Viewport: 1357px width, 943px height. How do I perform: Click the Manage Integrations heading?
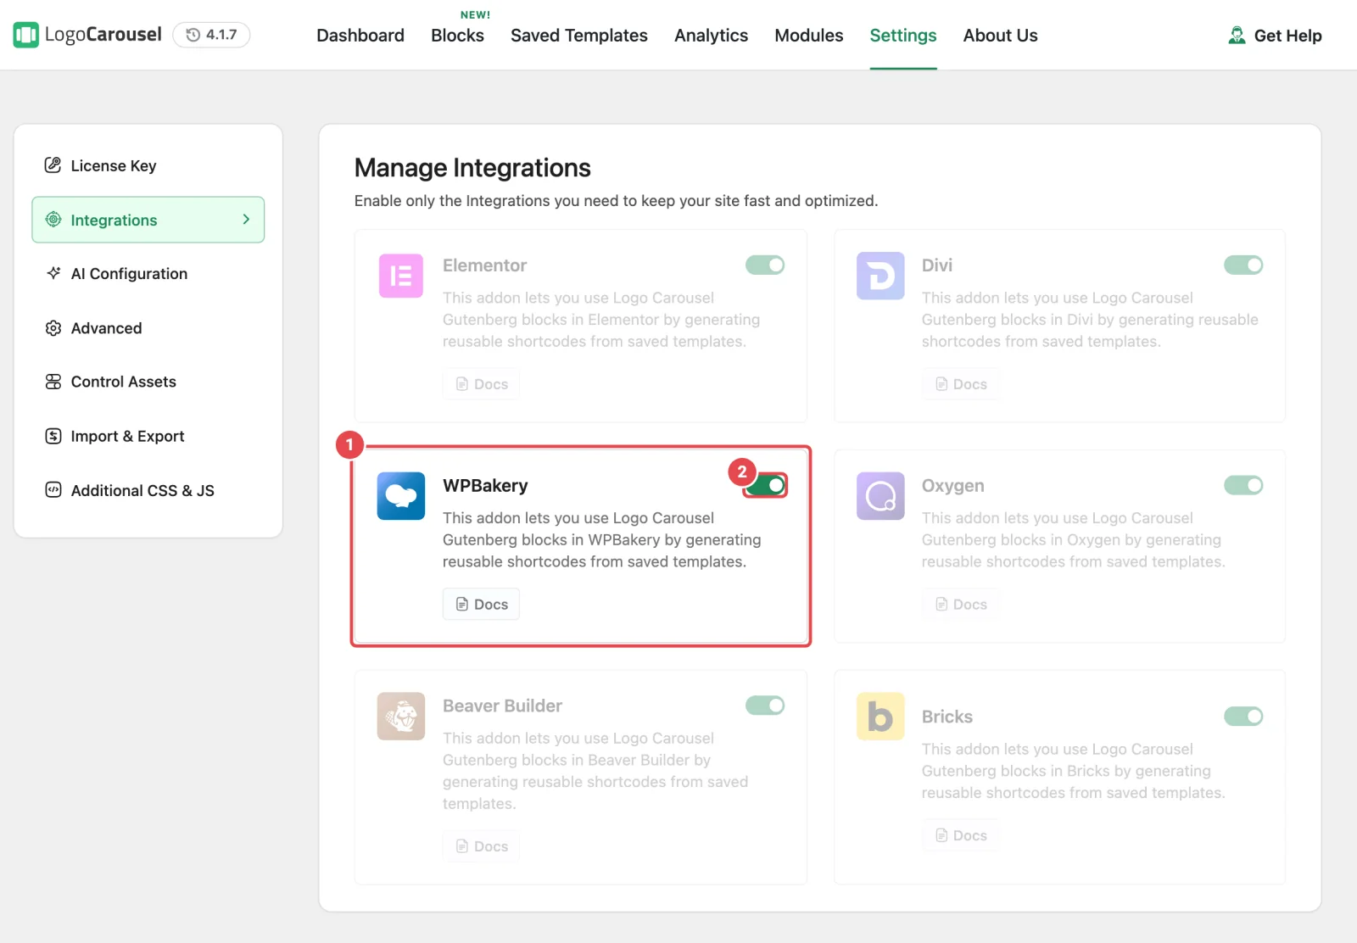tap(472, 168)
